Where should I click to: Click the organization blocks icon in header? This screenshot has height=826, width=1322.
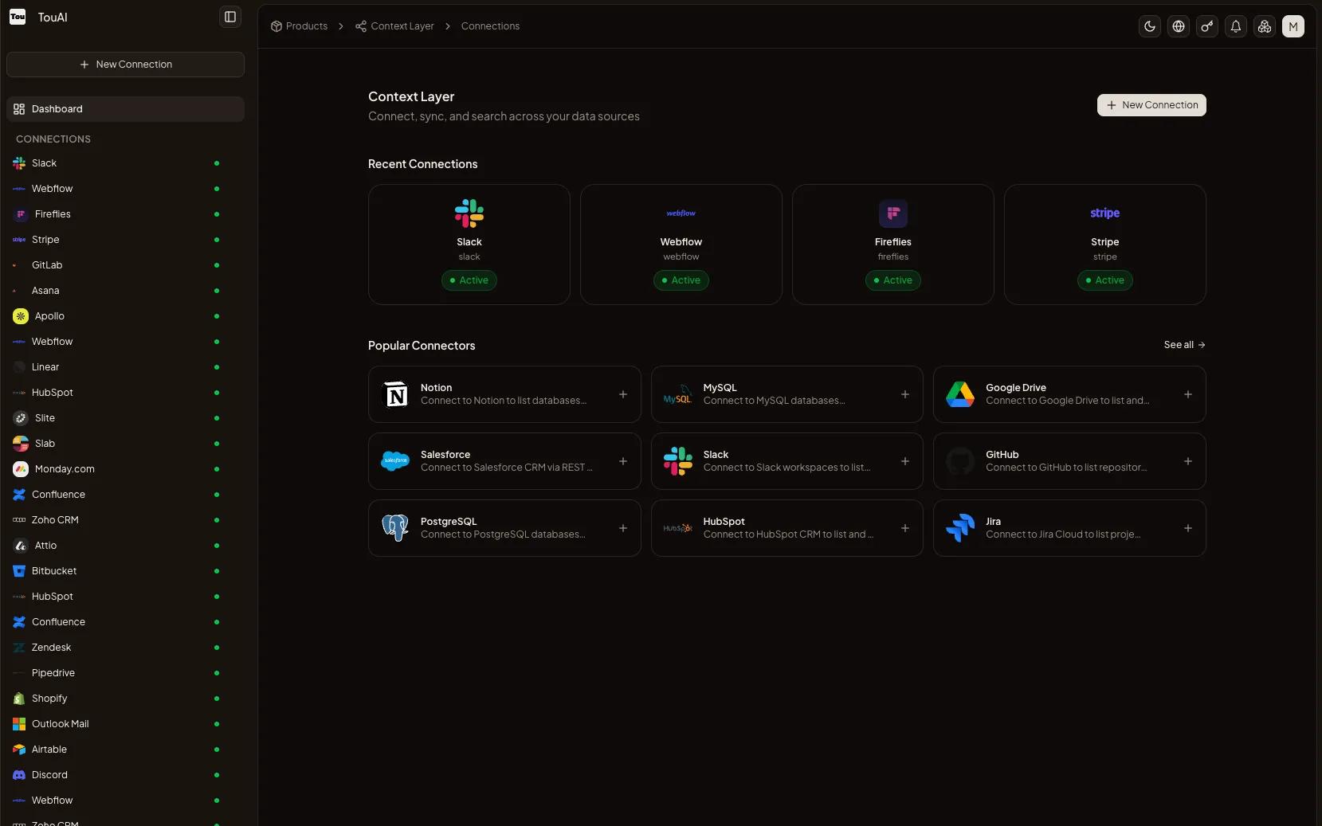(1264, 26)
